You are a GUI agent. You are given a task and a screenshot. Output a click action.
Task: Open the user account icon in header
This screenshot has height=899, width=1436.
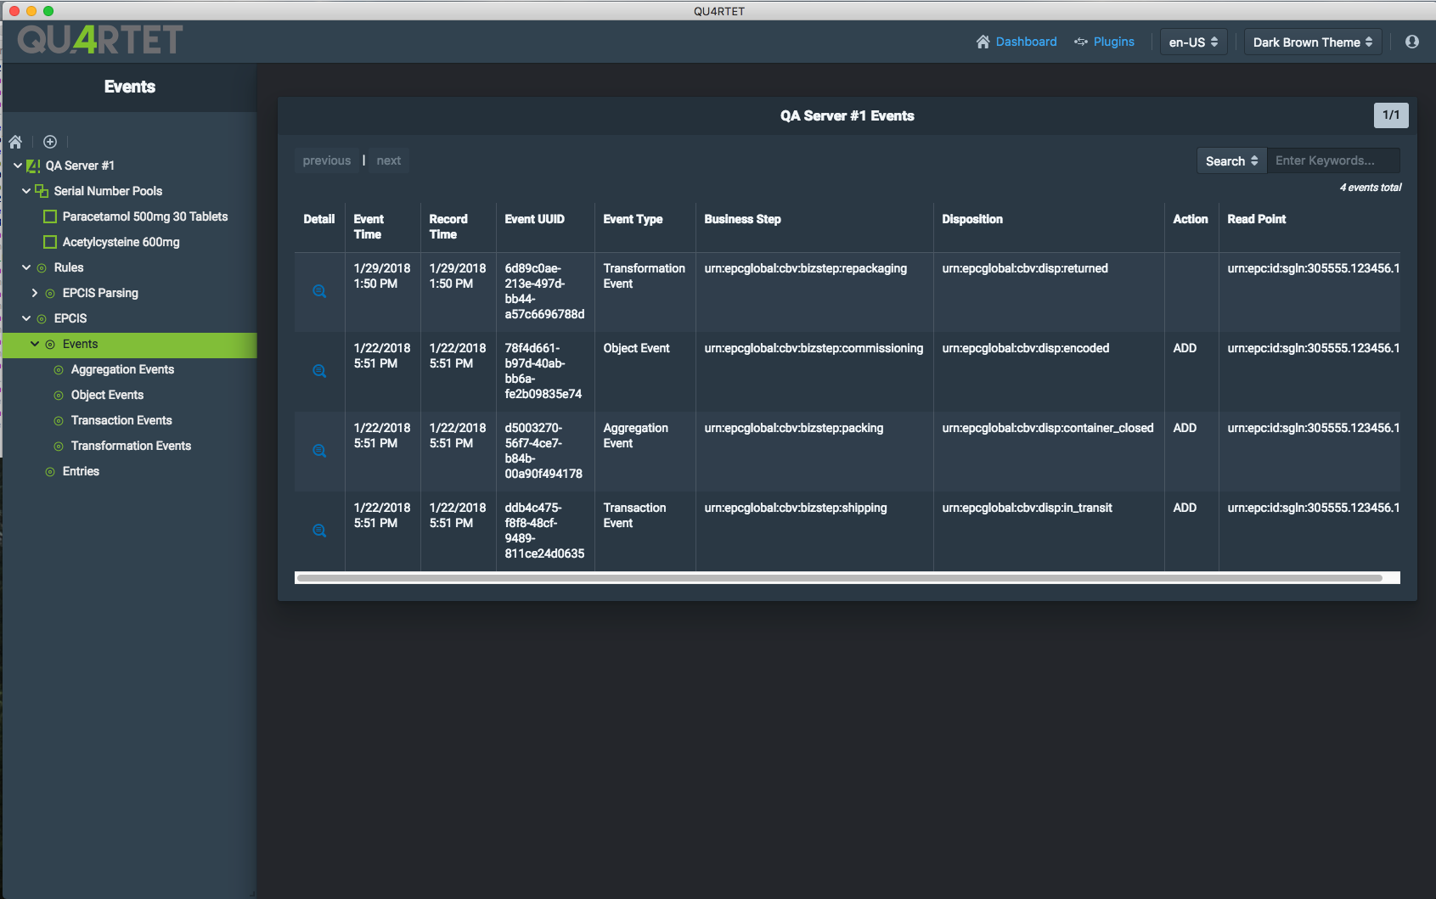pos(1412,42)
